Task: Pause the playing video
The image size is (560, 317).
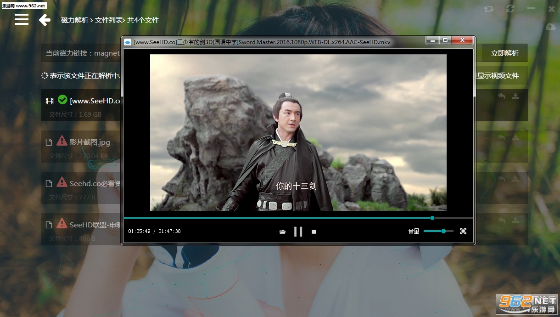Action: (x=298, y=232)
